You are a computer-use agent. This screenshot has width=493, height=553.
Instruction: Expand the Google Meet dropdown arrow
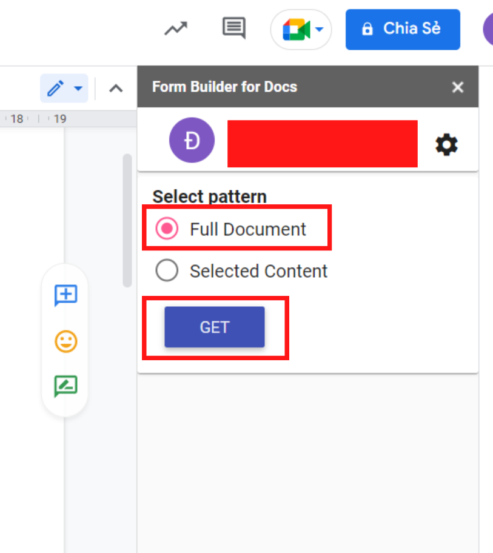click(x=320, y=30)
